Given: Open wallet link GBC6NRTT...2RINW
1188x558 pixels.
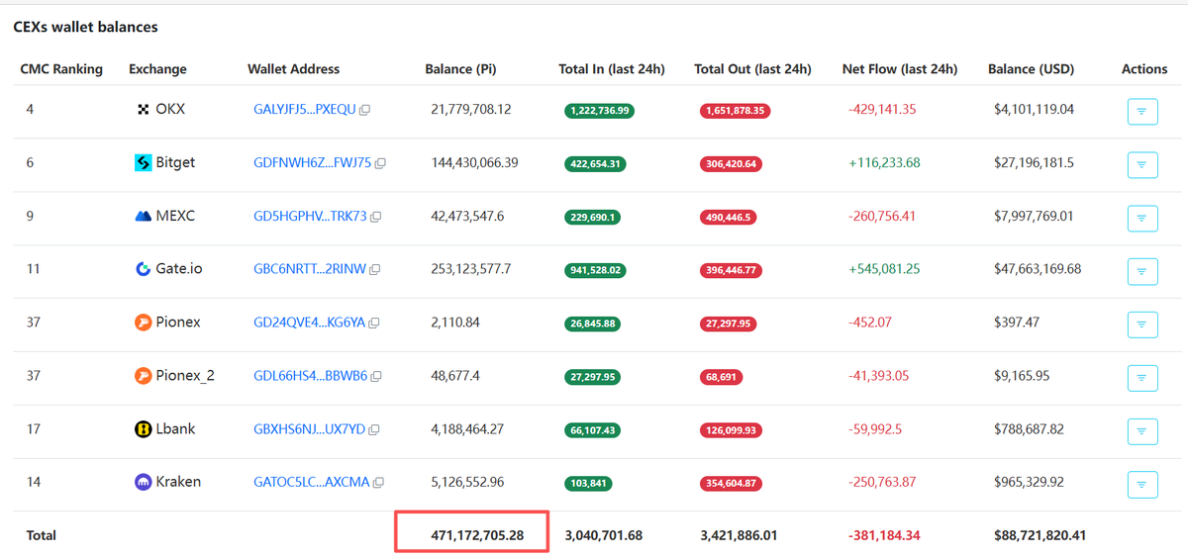Looking at the screenshot, I should tap(310, 269).
